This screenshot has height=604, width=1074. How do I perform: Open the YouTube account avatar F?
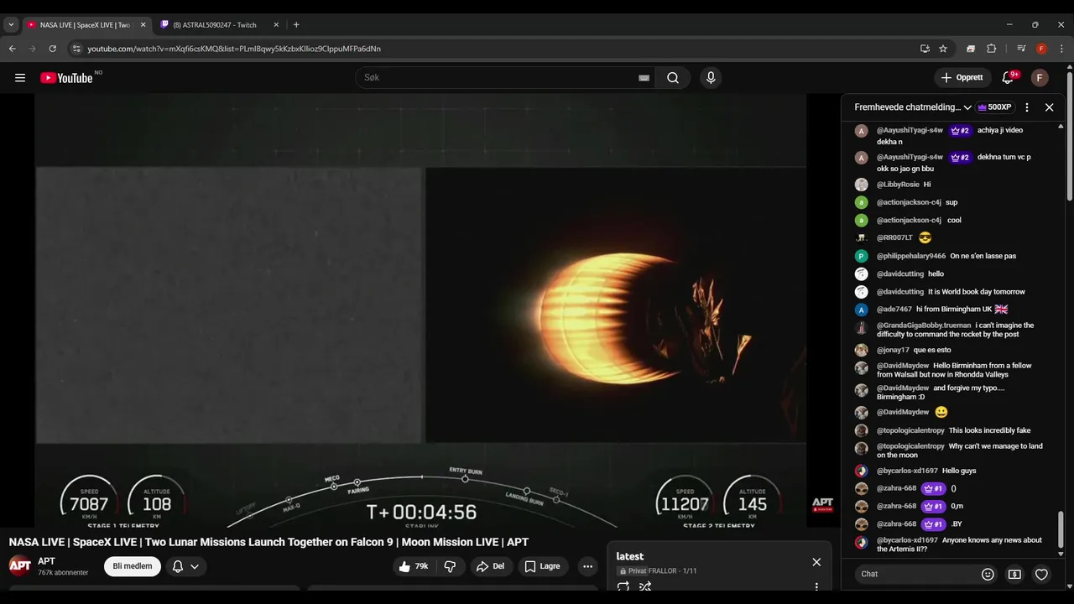tap(1040, 78)
